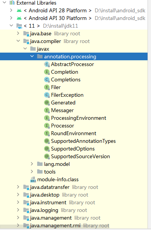151x230 pixels.
Task: Select the ProcessingEnvironment interface
Action: (79, 118)
